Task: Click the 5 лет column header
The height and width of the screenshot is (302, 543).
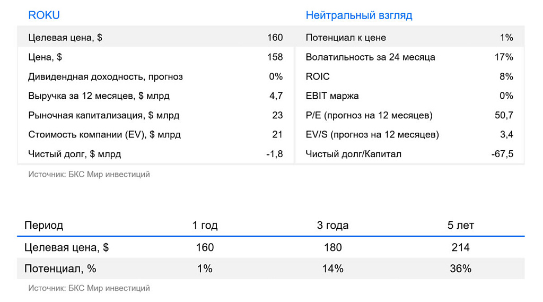Action: [461, 226]
